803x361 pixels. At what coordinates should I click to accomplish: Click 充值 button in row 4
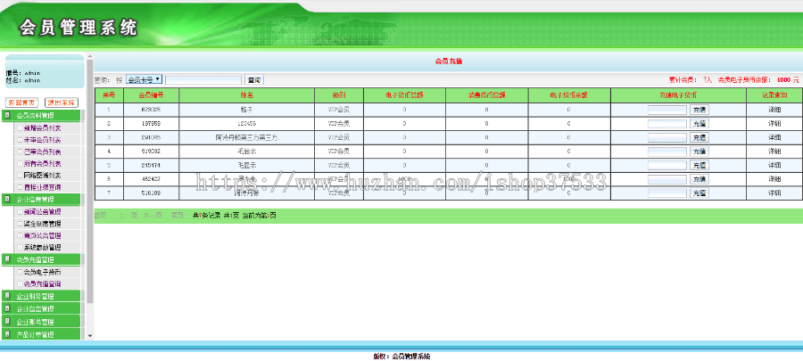pyautogui.click(x=700, y=152)
